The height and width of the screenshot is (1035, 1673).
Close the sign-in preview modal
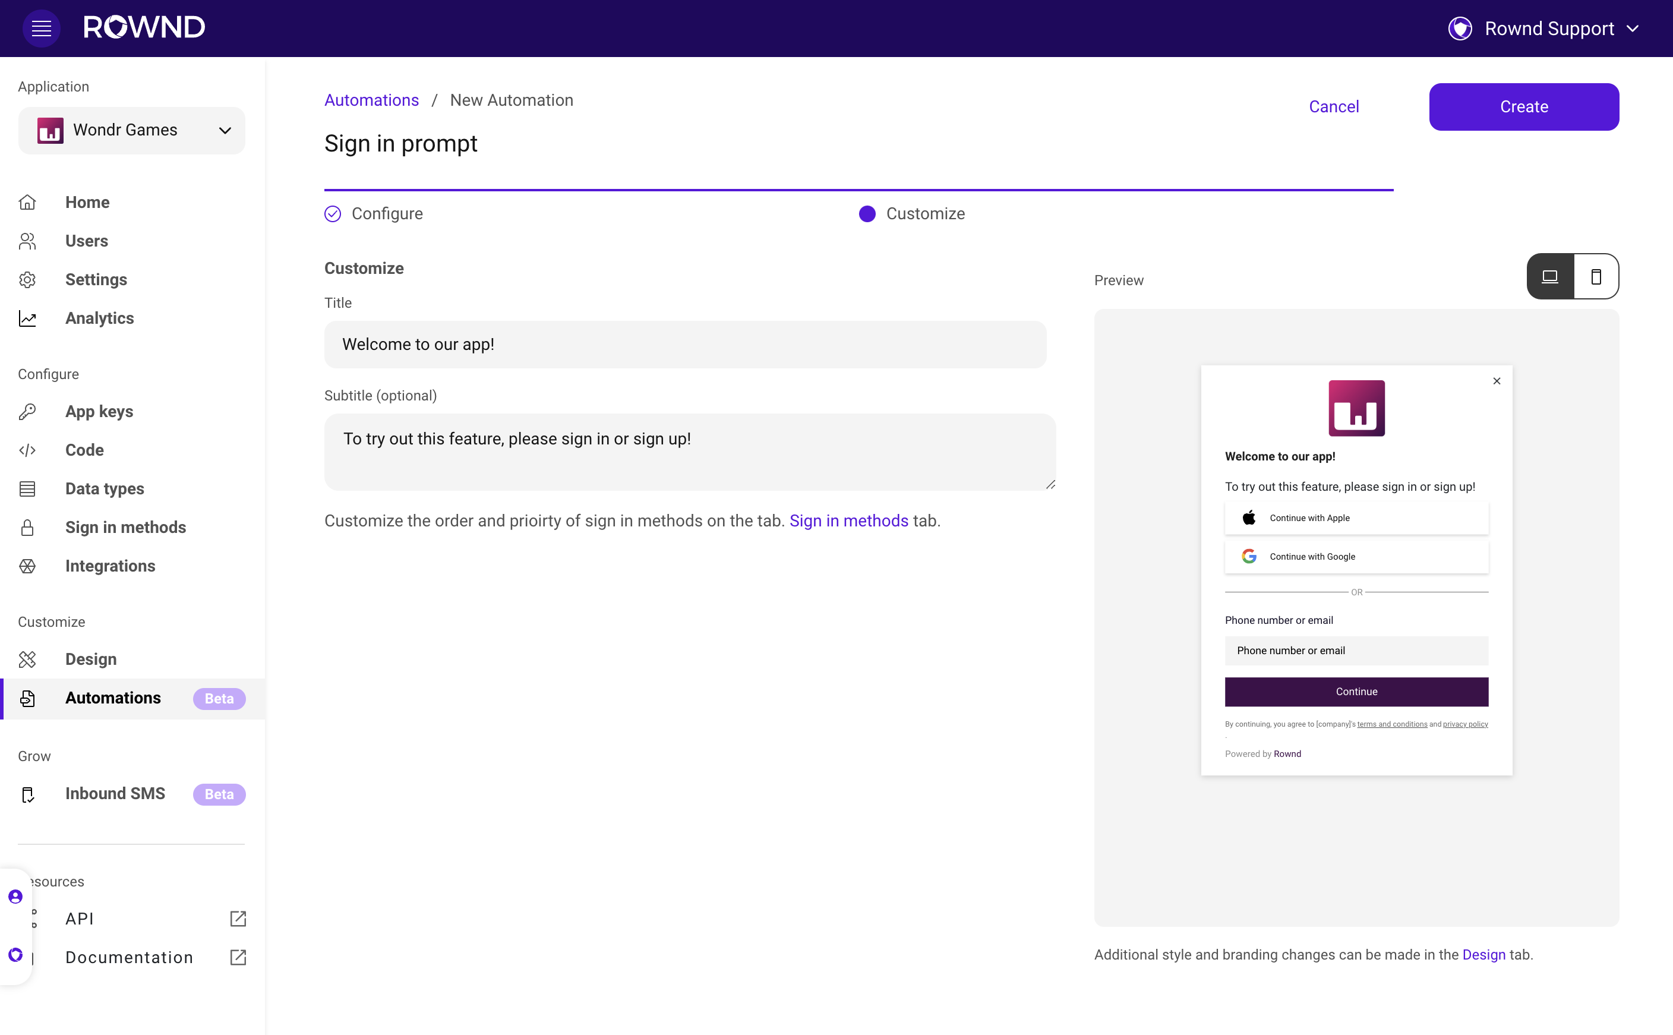point(1497,381)
